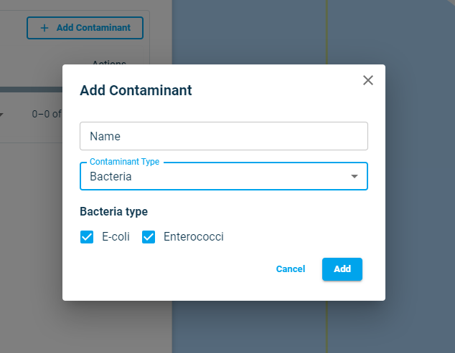Expand the Contaminant Type dropdown arrow
This screenshot has width=455, height=353.
(x=354, y=176)
